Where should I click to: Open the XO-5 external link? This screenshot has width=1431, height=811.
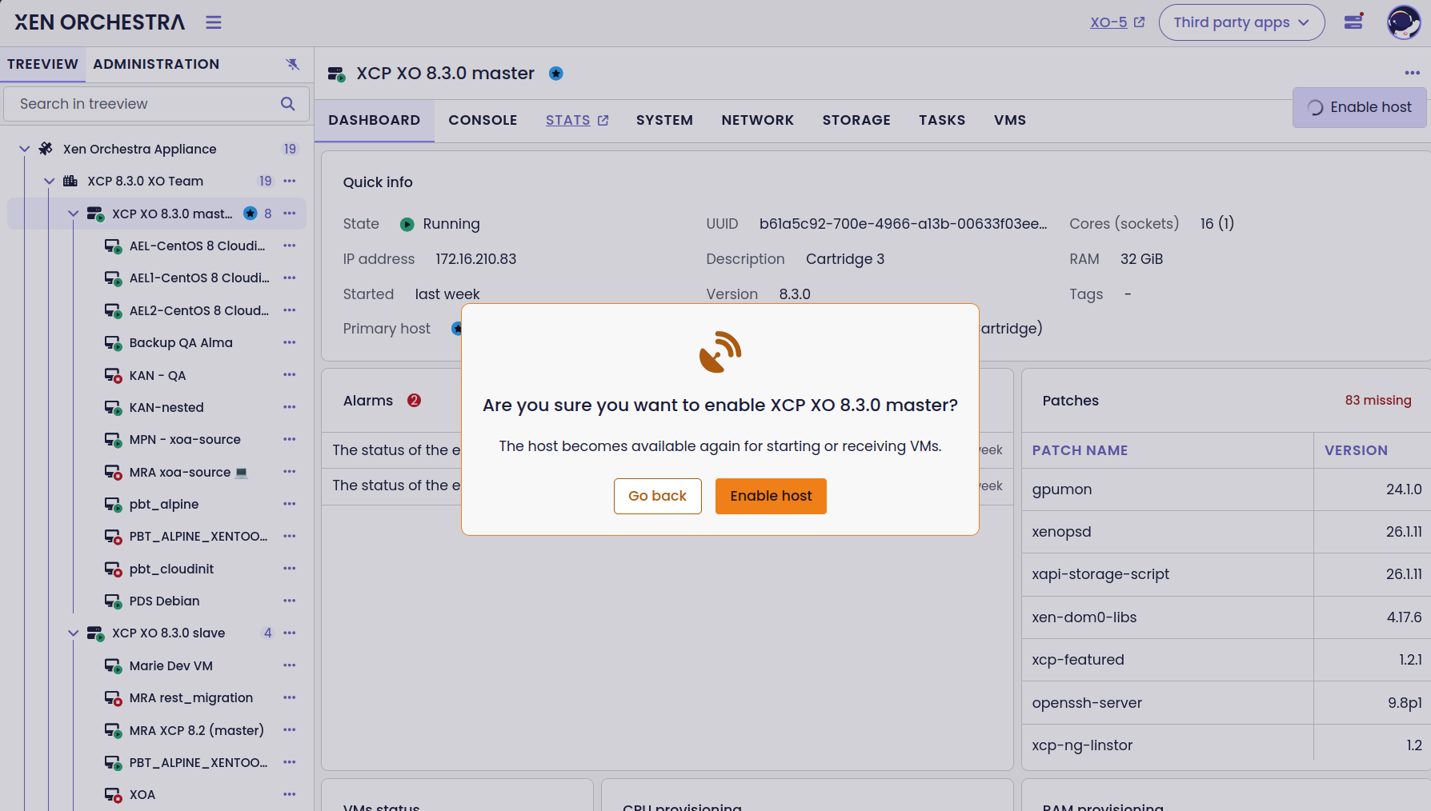1117,22
